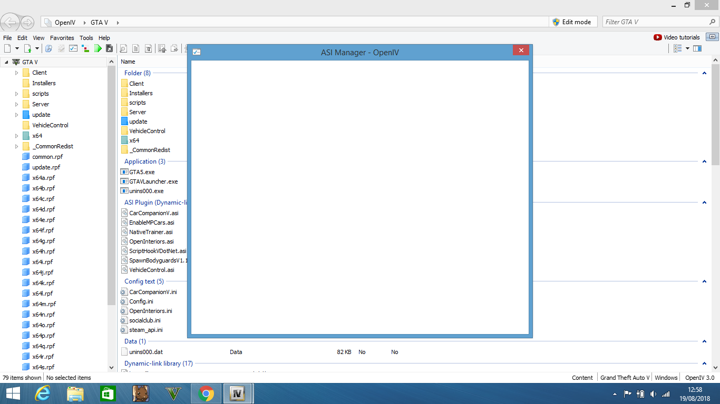Expand the Client folder in tree
720x404 pixels.
(17, 73)
